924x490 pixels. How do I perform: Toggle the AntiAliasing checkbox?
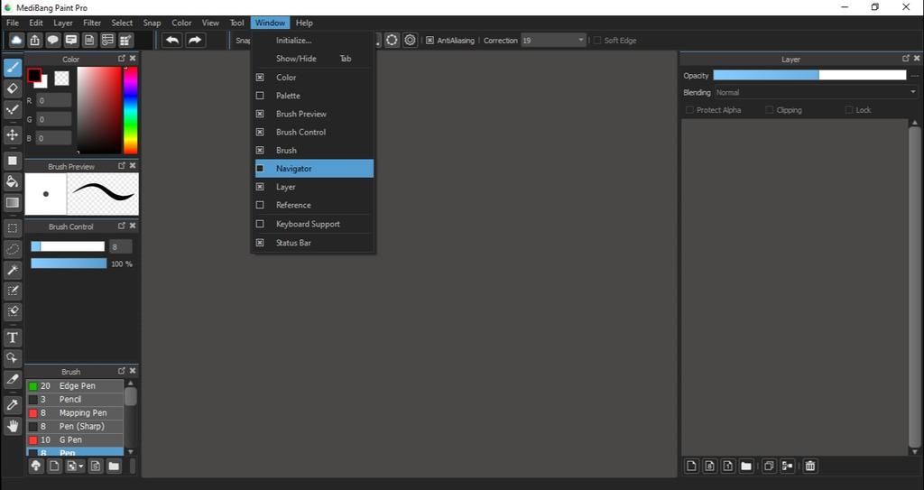coord(430,40)
